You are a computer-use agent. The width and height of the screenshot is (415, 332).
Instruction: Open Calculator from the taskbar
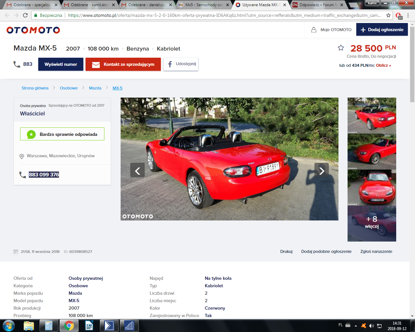tap(49, 326)
